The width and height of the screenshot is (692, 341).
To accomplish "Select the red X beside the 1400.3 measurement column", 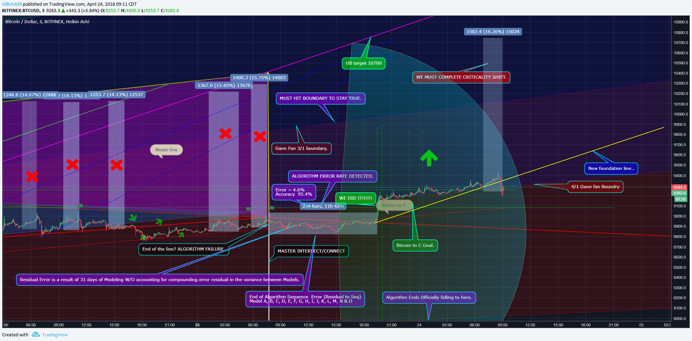I will point(260,136).
